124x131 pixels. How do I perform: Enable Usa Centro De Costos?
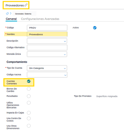[29, 118]
